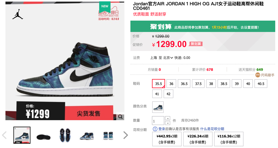The width and height of the screenshot is (278, 148).
Task: Increase quantity with up stepper arrow
Action: 168,118
